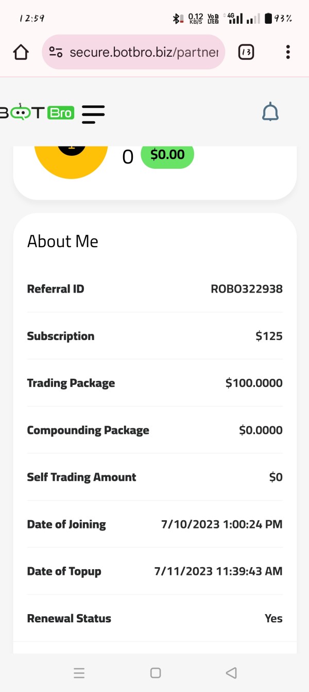Go to the browser home page
Viewport: 309px width, 692px height.
(21, 52)
